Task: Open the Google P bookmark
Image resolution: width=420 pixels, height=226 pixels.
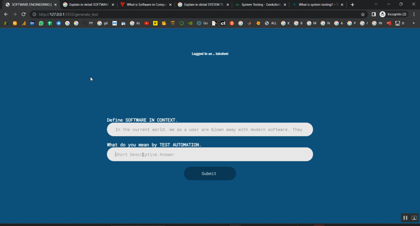Action: click(x=352, y=23)
